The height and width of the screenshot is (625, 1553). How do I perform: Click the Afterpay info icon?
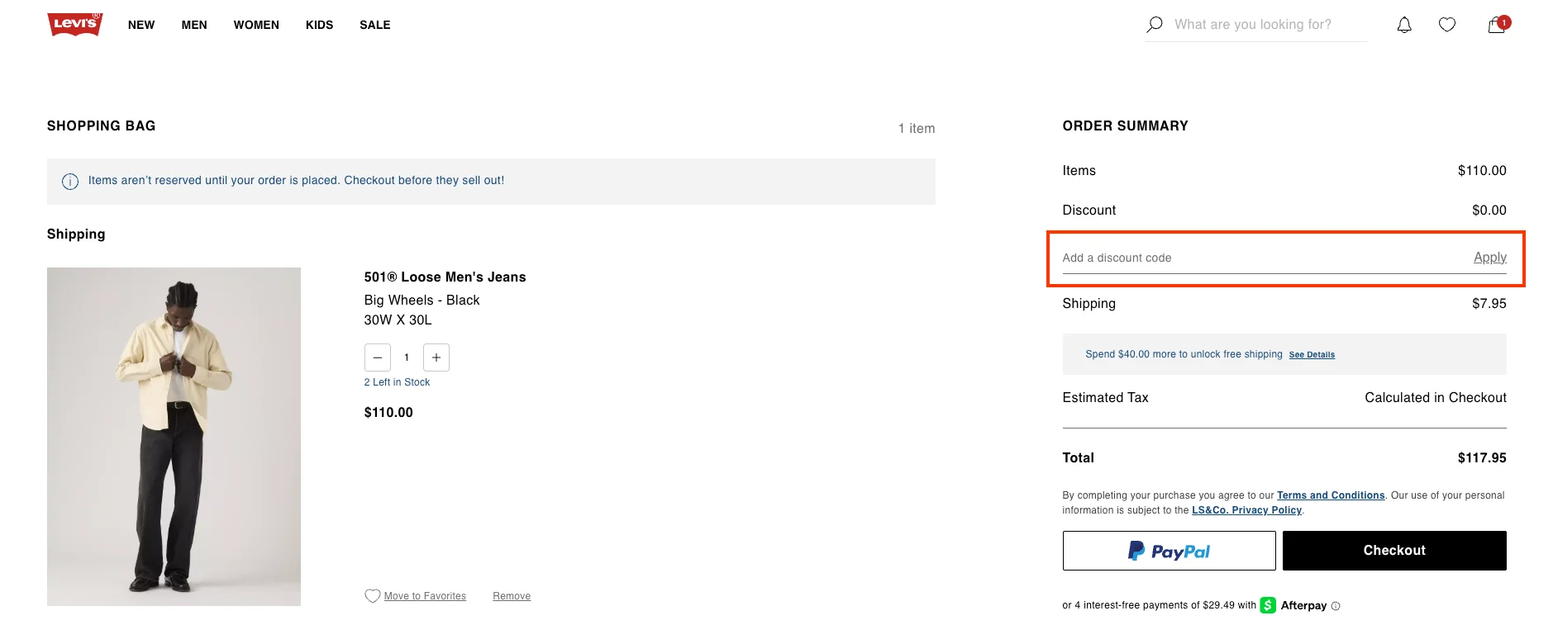pyautogui.click(x=1336, y=606)
